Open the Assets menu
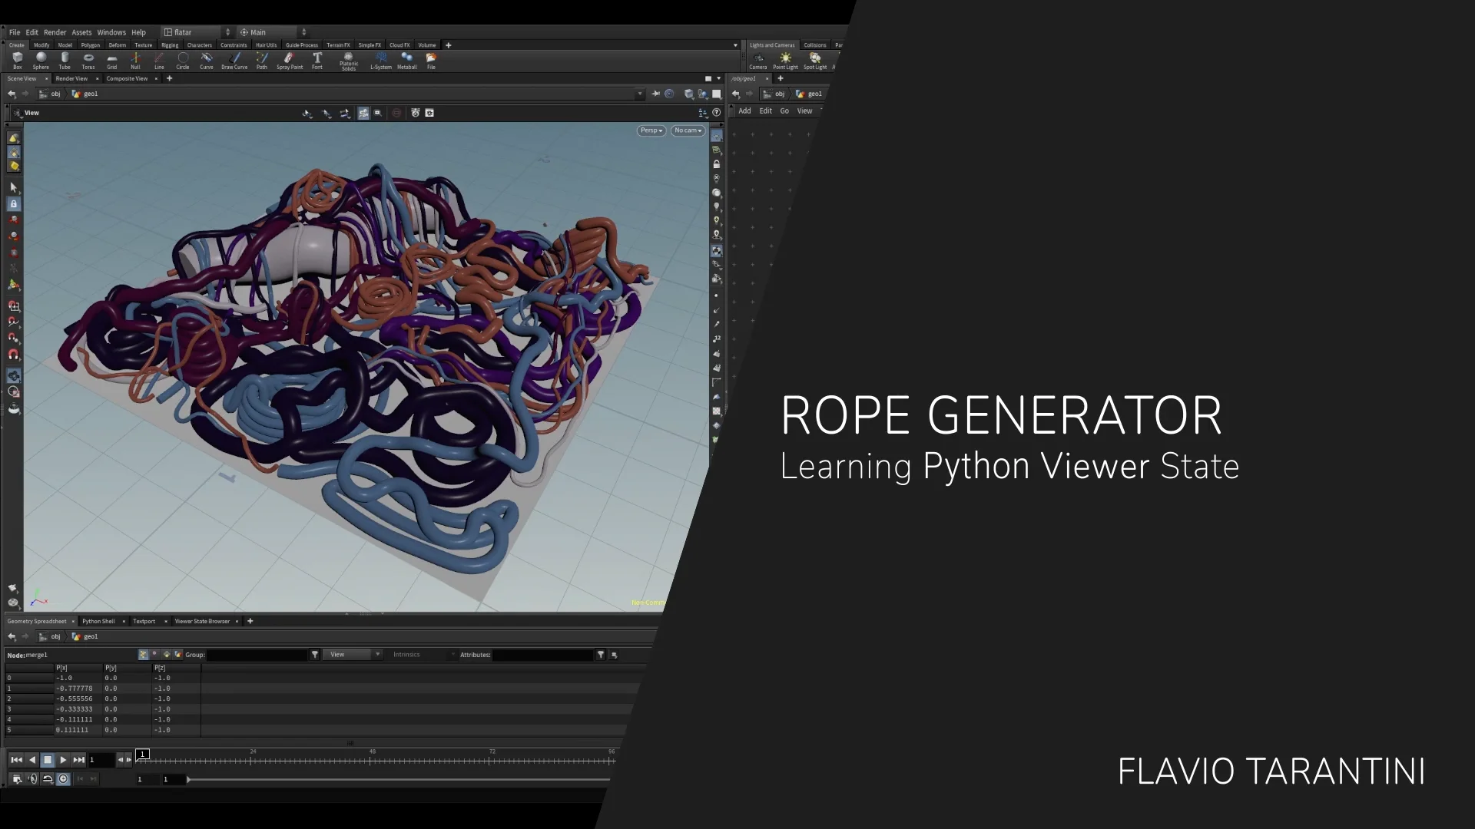Screen dimensions: 1475x829 click(81, 32)
